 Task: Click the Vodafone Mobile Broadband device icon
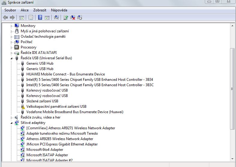point(23,112)
